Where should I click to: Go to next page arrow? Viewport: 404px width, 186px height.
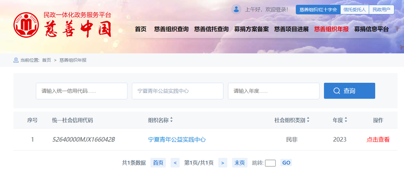[x=223, y=163]
